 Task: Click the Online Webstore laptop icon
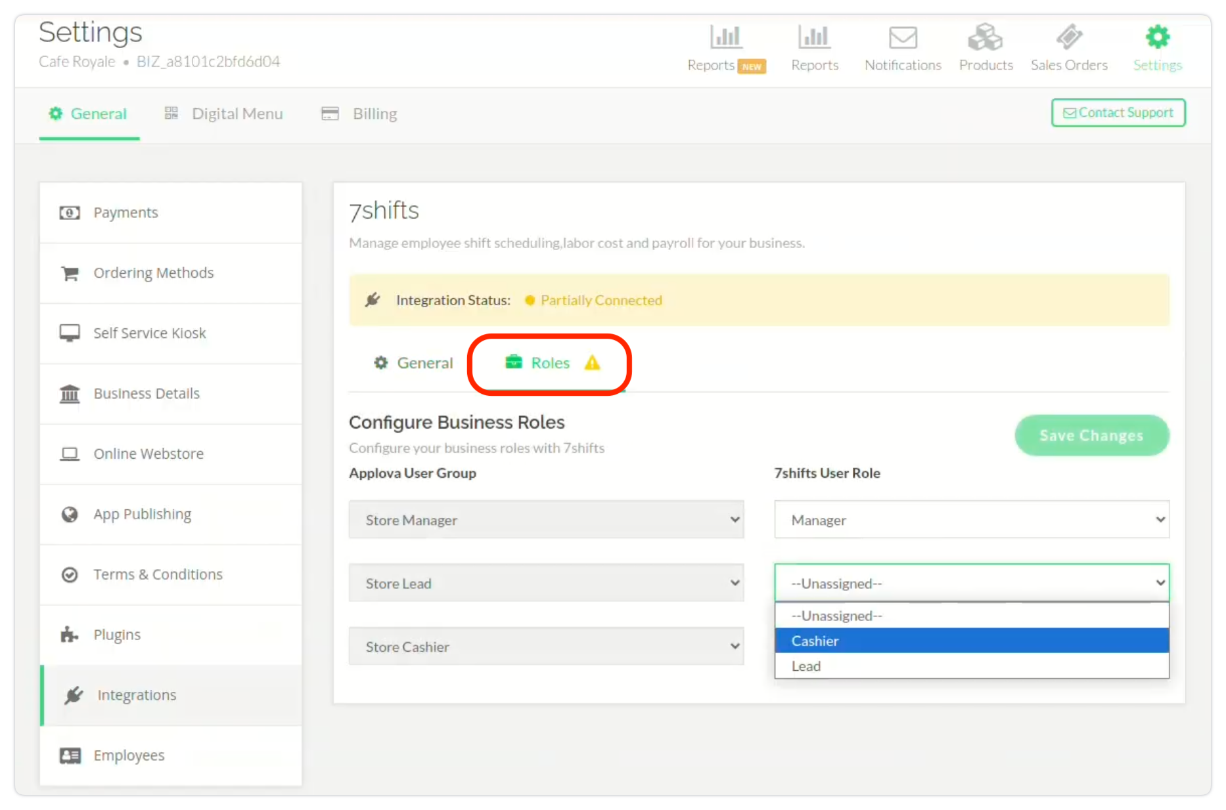[70, 454]
